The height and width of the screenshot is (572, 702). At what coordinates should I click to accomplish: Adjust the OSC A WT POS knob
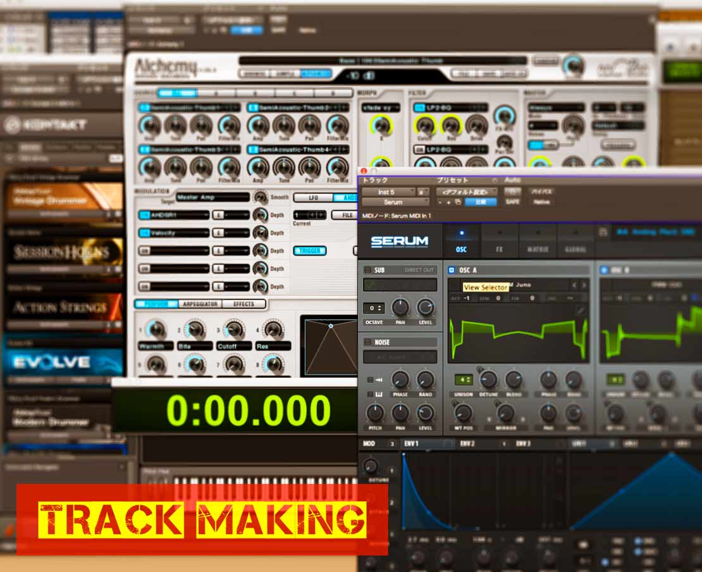(464, 413)
